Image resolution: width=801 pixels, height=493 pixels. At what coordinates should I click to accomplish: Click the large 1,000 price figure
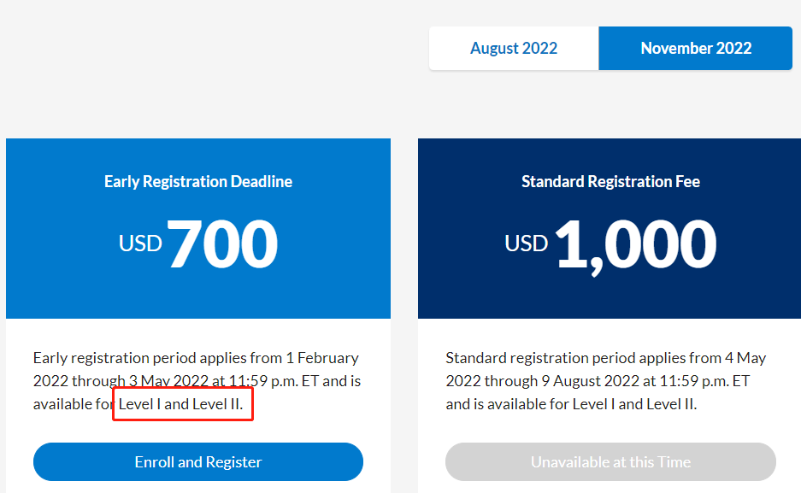[636, 244]
